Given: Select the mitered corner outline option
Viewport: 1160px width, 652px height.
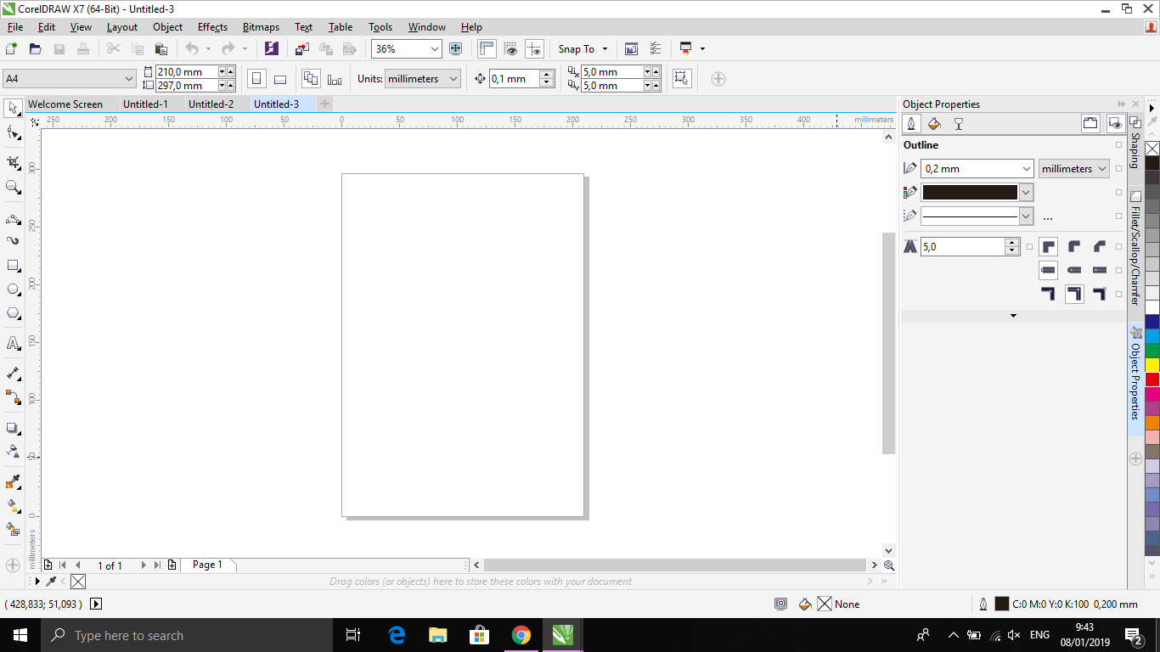Looking at the screenshot, I should pos(1049,247).
